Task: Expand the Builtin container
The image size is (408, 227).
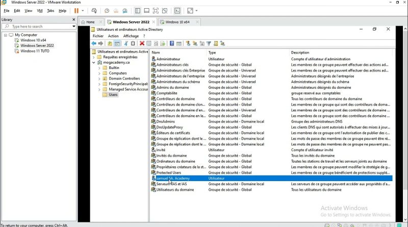Action: pos(99,68)
